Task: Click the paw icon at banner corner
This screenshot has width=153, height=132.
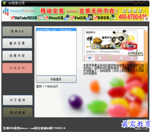Action: [x=147, y=18]
